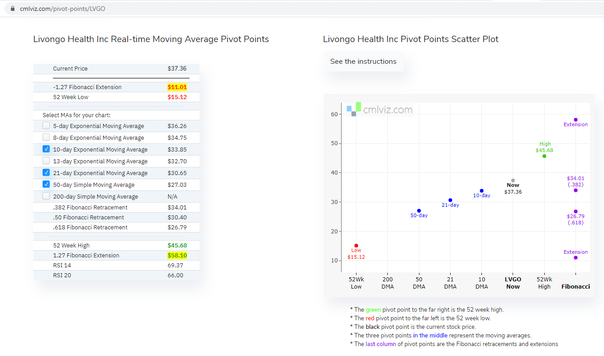This screenshot has height=356, width=604.
Task: Click the blue 50-day point on scatter plot
Action: pos(419,211)
